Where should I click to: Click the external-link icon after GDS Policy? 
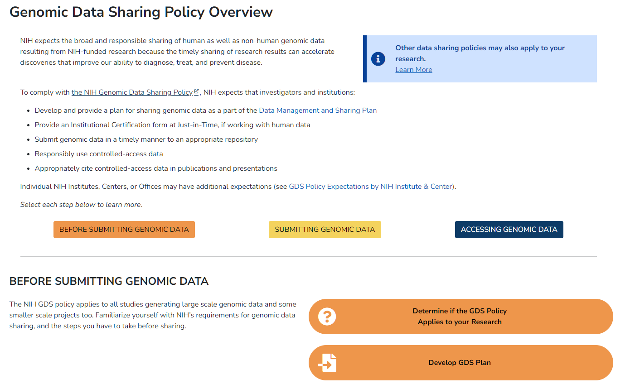pyautogui.click(x=196, y=91)
